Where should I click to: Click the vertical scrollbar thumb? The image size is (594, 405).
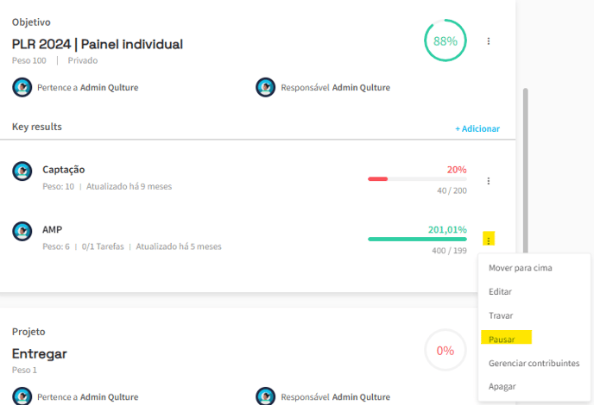click(x=526, y=170)
